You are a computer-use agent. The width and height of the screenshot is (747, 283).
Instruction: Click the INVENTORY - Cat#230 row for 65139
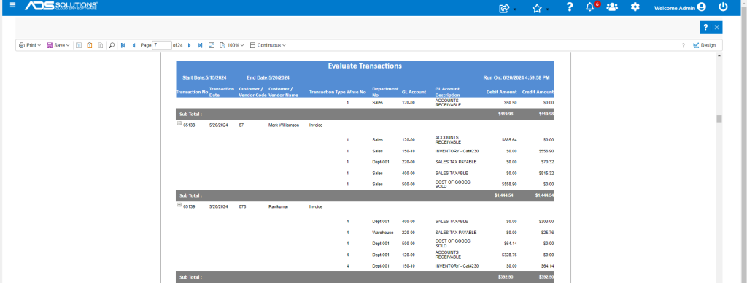(x=457, y=265)
